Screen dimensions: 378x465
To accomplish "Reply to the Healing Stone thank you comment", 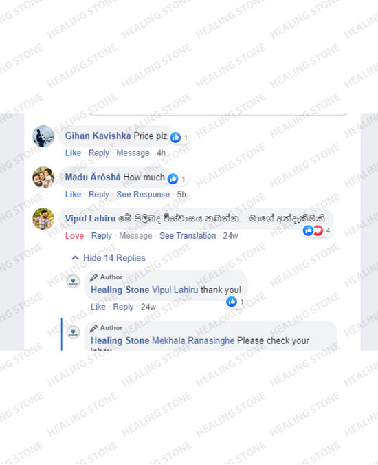I will click(x=123, y=307).
